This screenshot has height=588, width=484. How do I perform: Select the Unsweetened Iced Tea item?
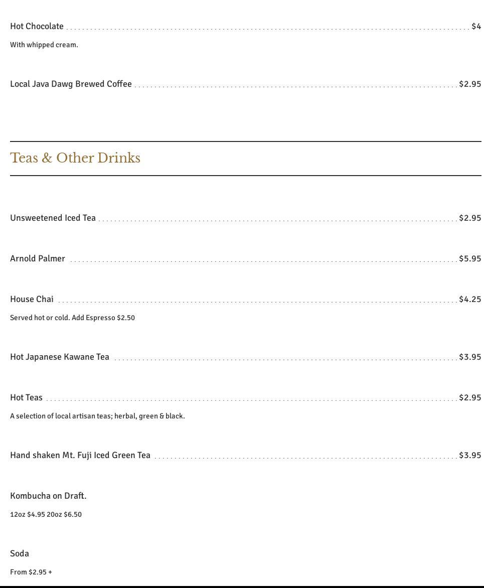click(x=53, y=218)
